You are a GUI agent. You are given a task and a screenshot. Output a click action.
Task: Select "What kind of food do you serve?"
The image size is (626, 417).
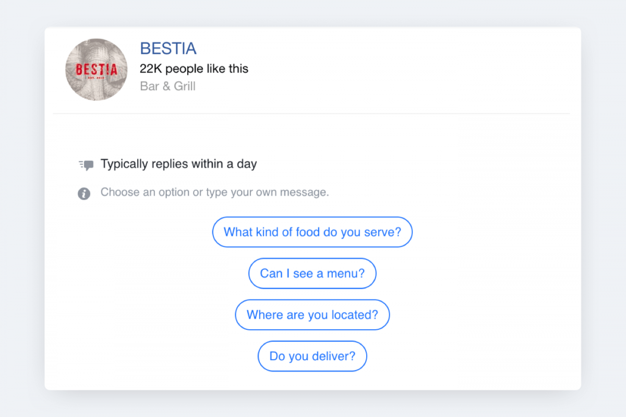tap(312, 232)
